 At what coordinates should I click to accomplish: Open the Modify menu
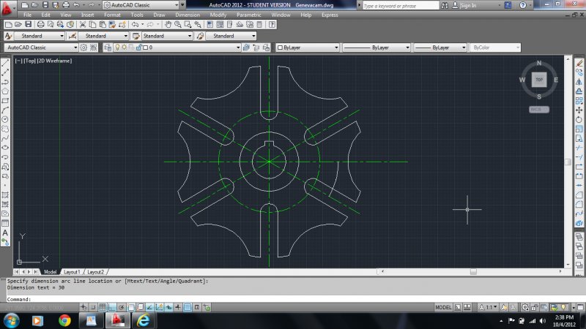(218, 15)
